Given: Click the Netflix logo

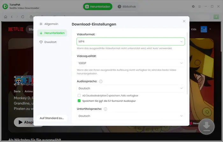Looking at the screenshot, I should tap(16, 29).
